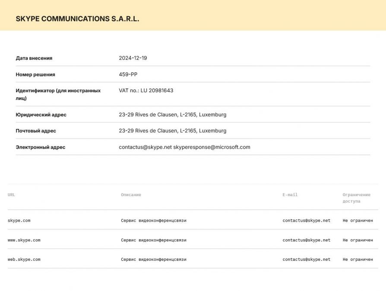Click the URL column header
The width and height of the screenshot is (386, 291).
pos(11,195)
